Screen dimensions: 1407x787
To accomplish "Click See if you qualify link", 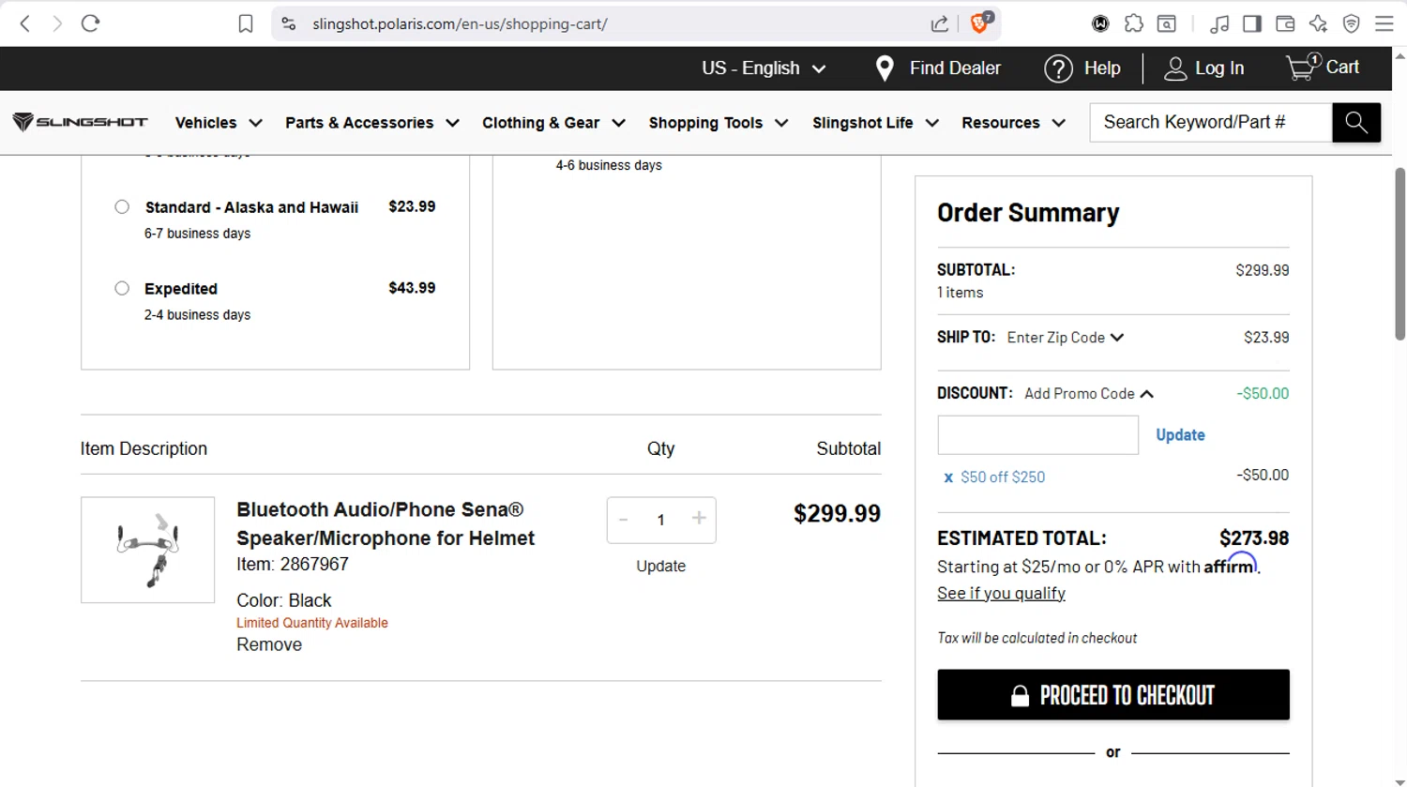I will click(1001, 593).
